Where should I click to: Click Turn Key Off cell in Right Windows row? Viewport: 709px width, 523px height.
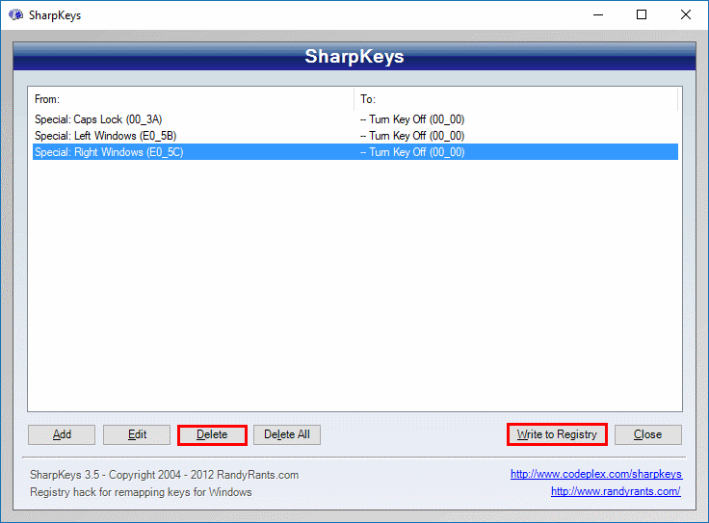[x=412, y=152]
